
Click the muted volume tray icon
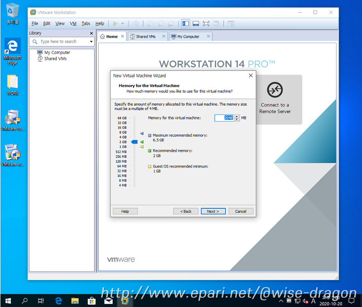(305, 301)
